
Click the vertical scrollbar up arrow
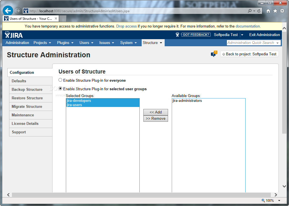pyautogui.click(x=284, y=28)
